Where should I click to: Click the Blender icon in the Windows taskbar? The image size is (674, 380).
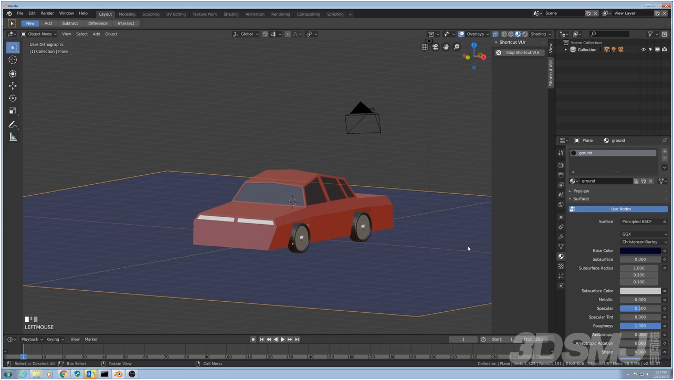point(118,374)
